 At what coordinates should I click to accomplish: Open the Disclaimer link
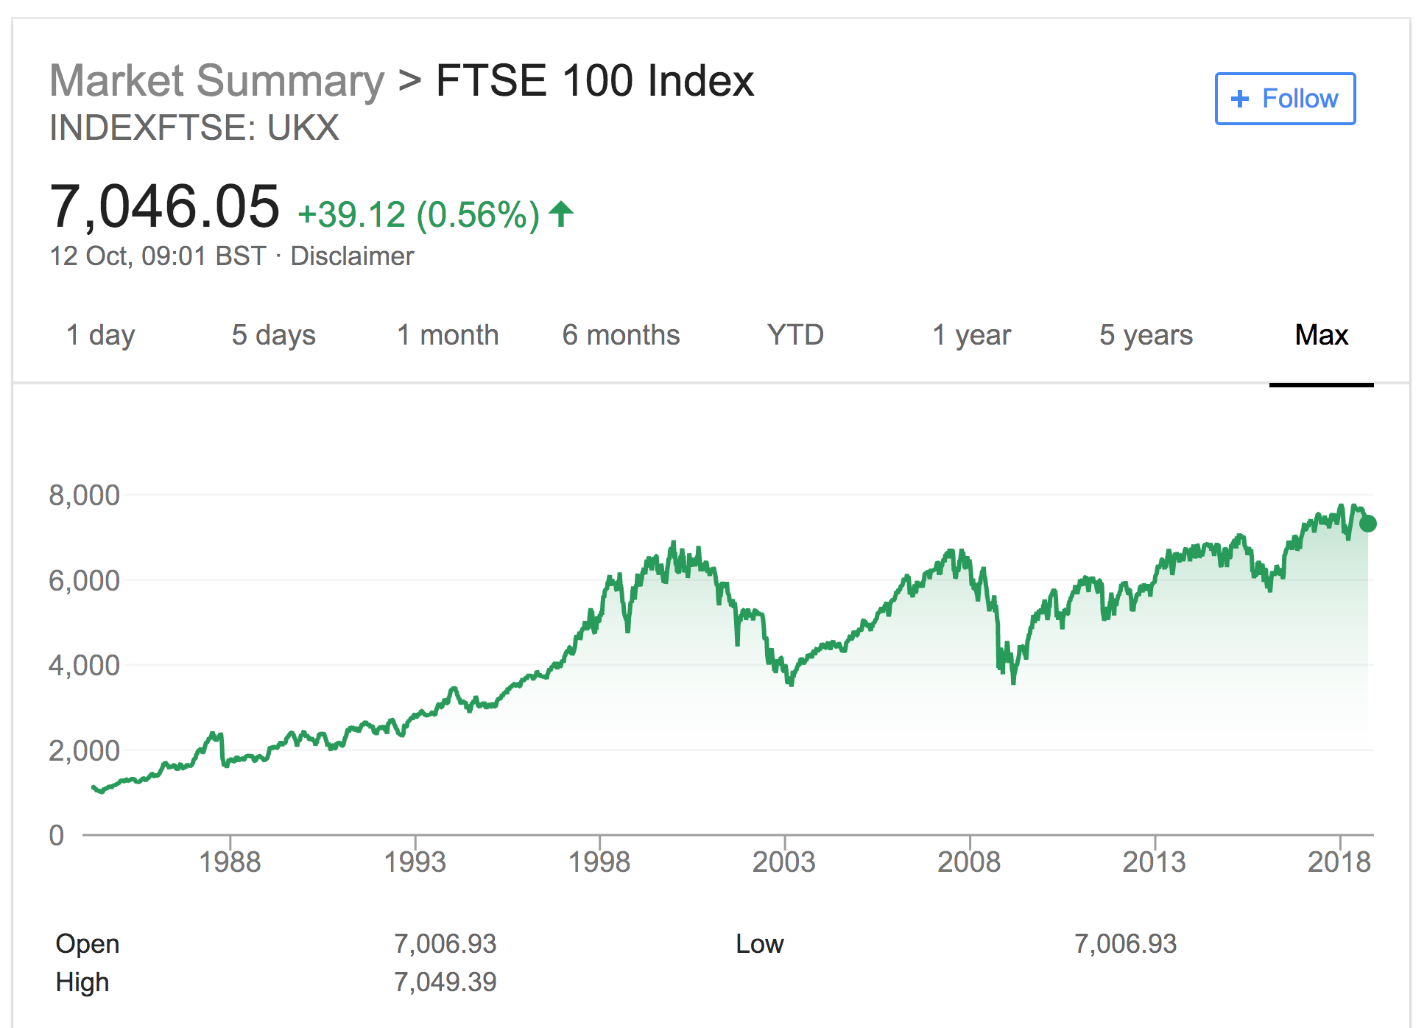tap(352, 256)
